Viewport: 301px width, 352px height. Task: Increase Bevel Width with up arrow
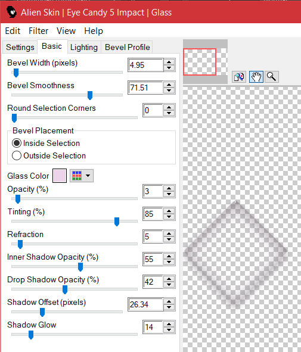[x=169, y=62]
